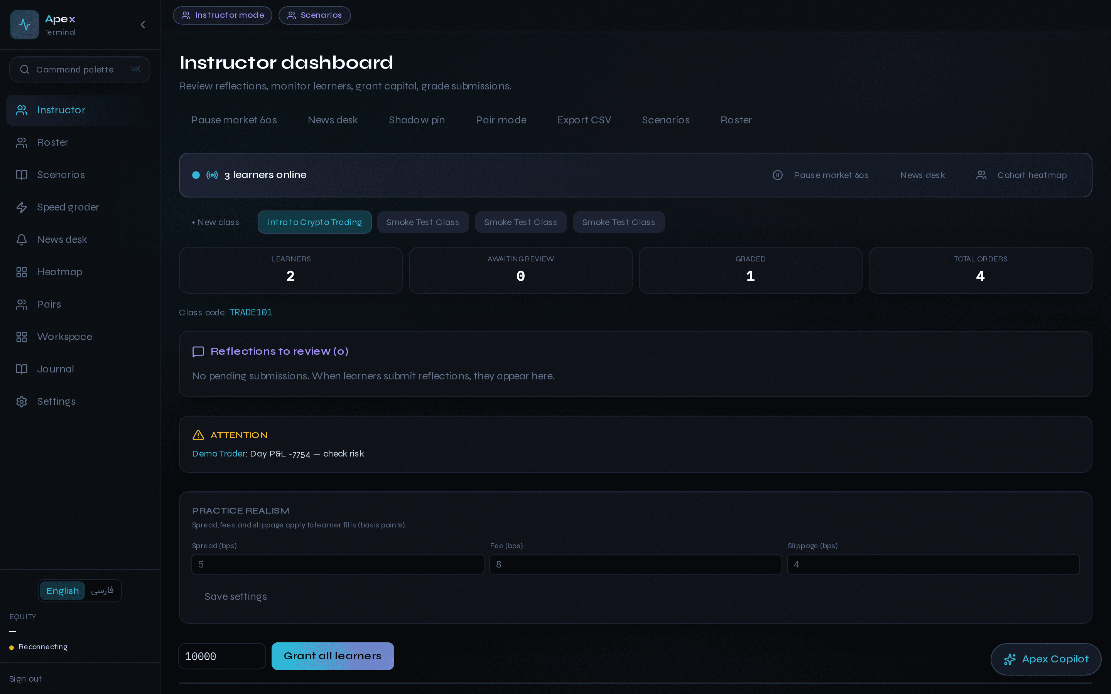Click Shadow pin action
This screenshot has width=1111, height=694.
click(x=417, y=120)
